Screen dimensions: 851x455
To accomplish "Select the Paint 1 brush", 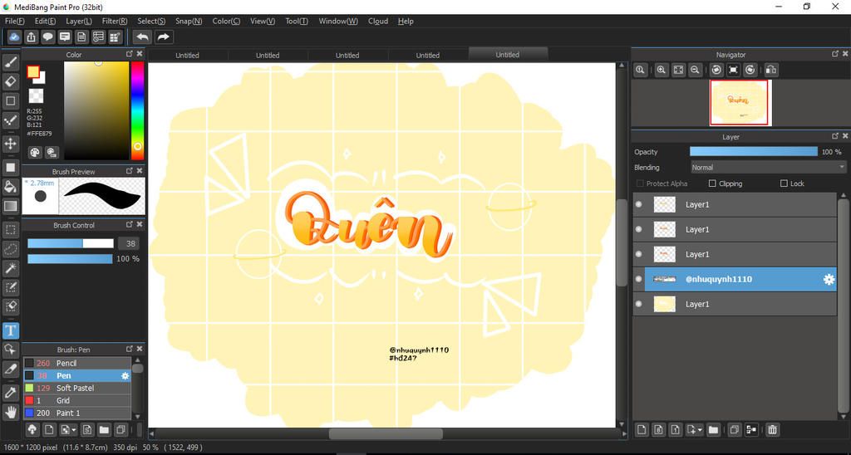I will pyautogui.click(x=77, y=413).
